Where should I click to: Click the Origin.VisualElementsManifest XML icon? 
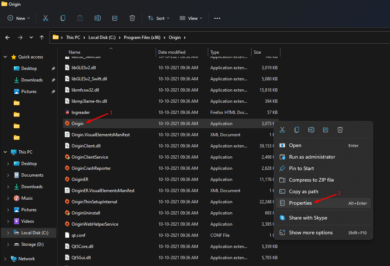pos(67,134)
